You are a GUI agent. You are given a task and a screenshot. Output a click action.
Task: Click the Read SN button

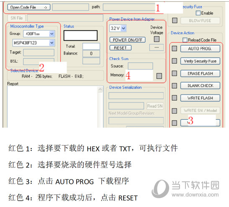tap(155, 106)
